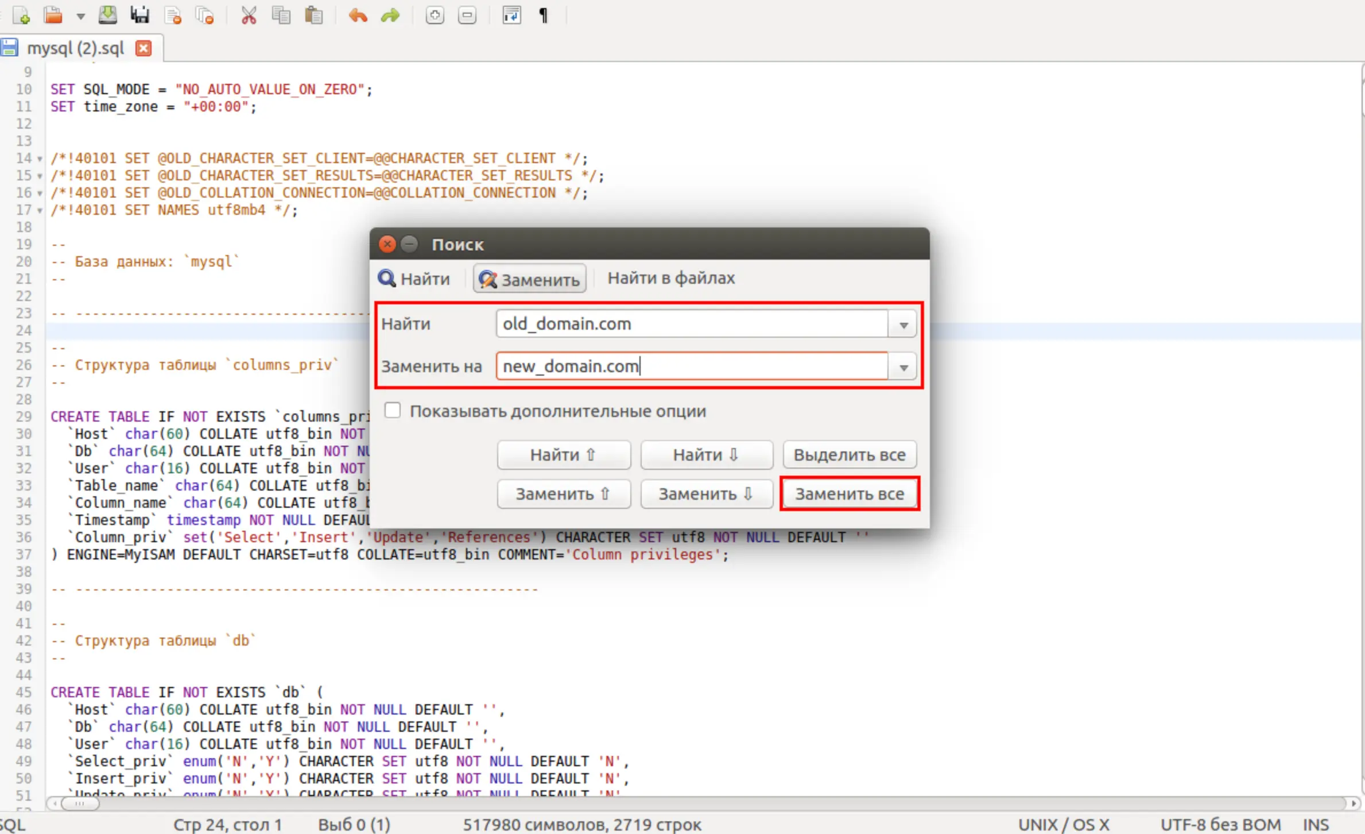Click line 17 SET NAMES utf8mb4

(174, 210)
